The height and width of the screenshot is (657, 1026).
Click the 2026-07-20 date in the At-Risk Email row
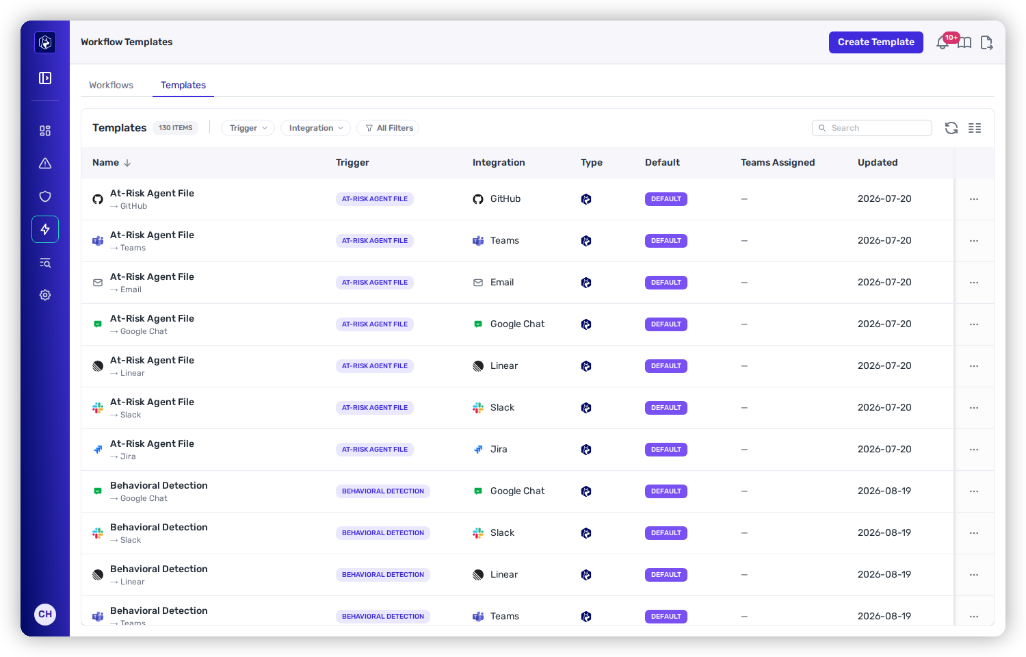[884, 283]
